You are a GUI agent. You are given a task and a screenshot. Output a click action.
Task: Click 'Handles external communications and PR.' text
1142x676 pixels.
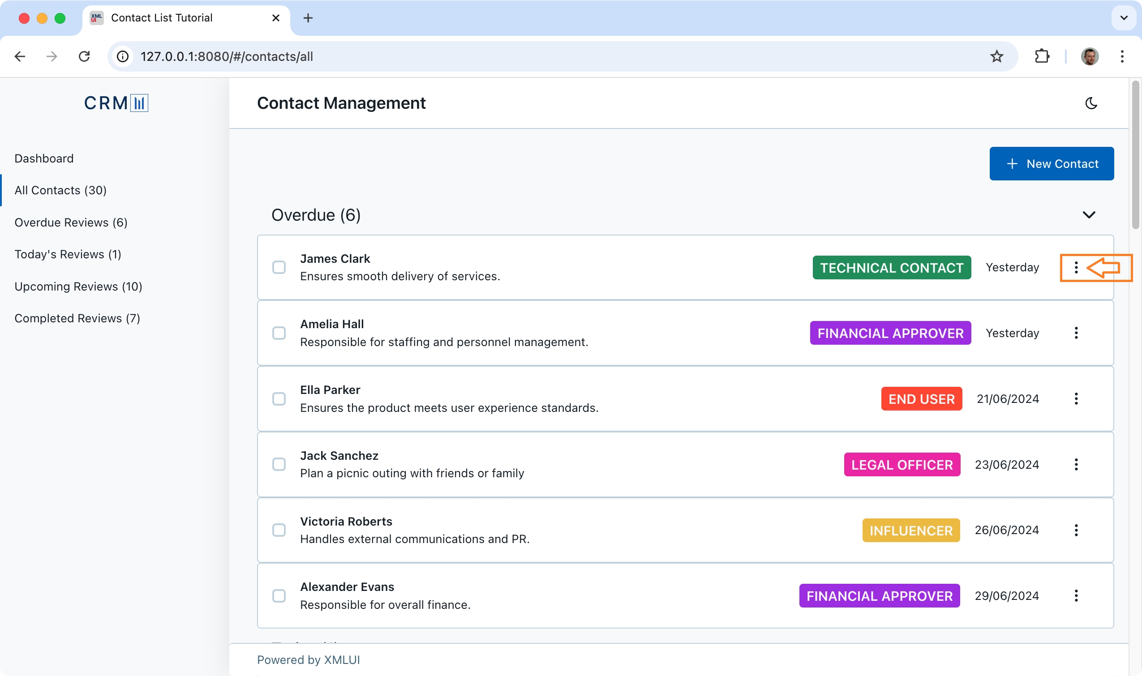pyautogui.click(x=415, y=539)
